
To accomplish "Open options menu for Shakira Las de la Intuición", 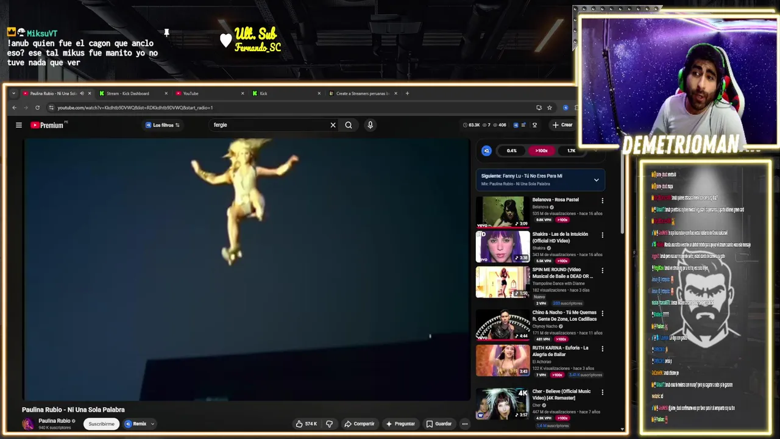I will (603, 235).
